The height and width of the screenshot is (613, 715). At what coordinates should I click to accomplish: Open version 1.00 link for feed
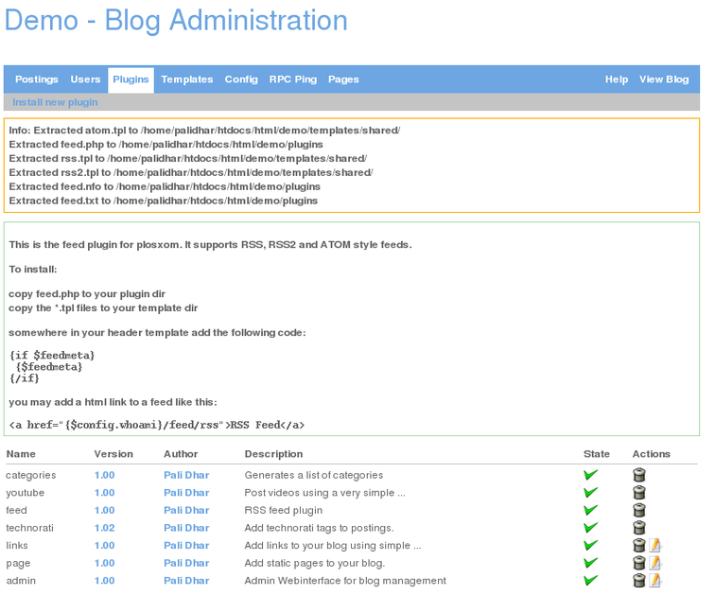(x=104, y=510)
